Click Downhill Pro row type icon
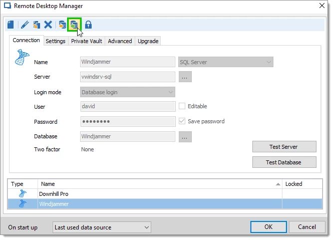The width and height of the screenshot is (333, 240). click(x=23, y=194)
